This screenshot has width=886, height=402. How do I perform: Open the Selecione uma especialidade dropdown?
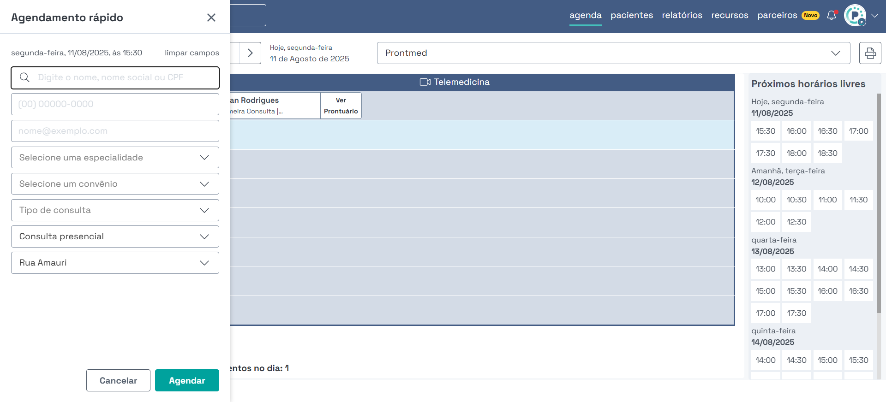[x=115, y=158]
